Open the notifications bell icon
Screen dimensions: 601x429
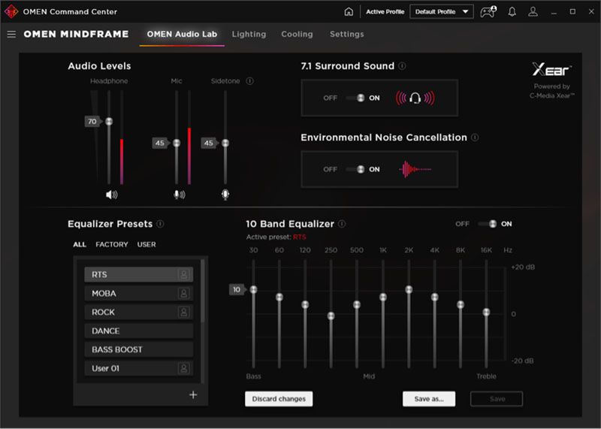tap(512, 12)
